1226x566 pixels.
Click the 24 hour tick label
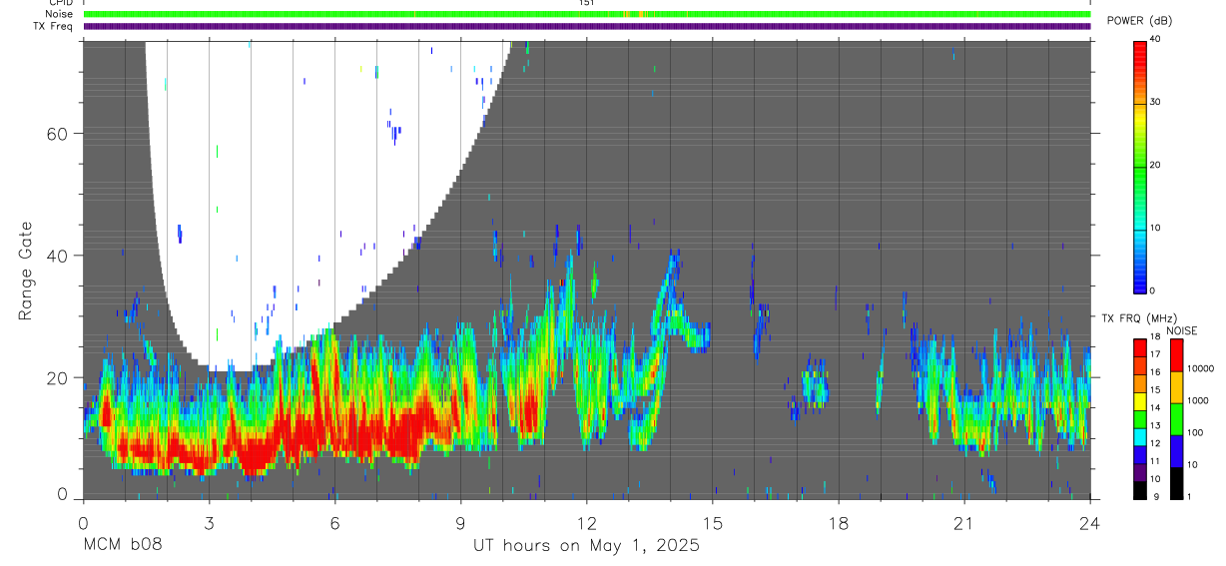tap(1089, 522)
